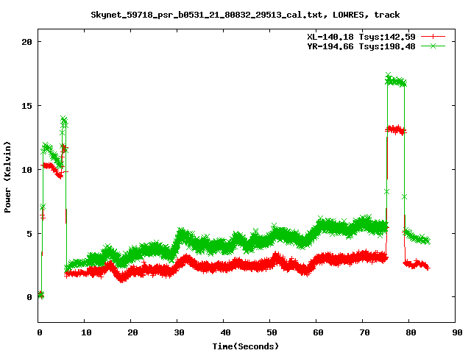Click the x-axis tick label 90
The image size is (471, 353).
click(457, 332)
